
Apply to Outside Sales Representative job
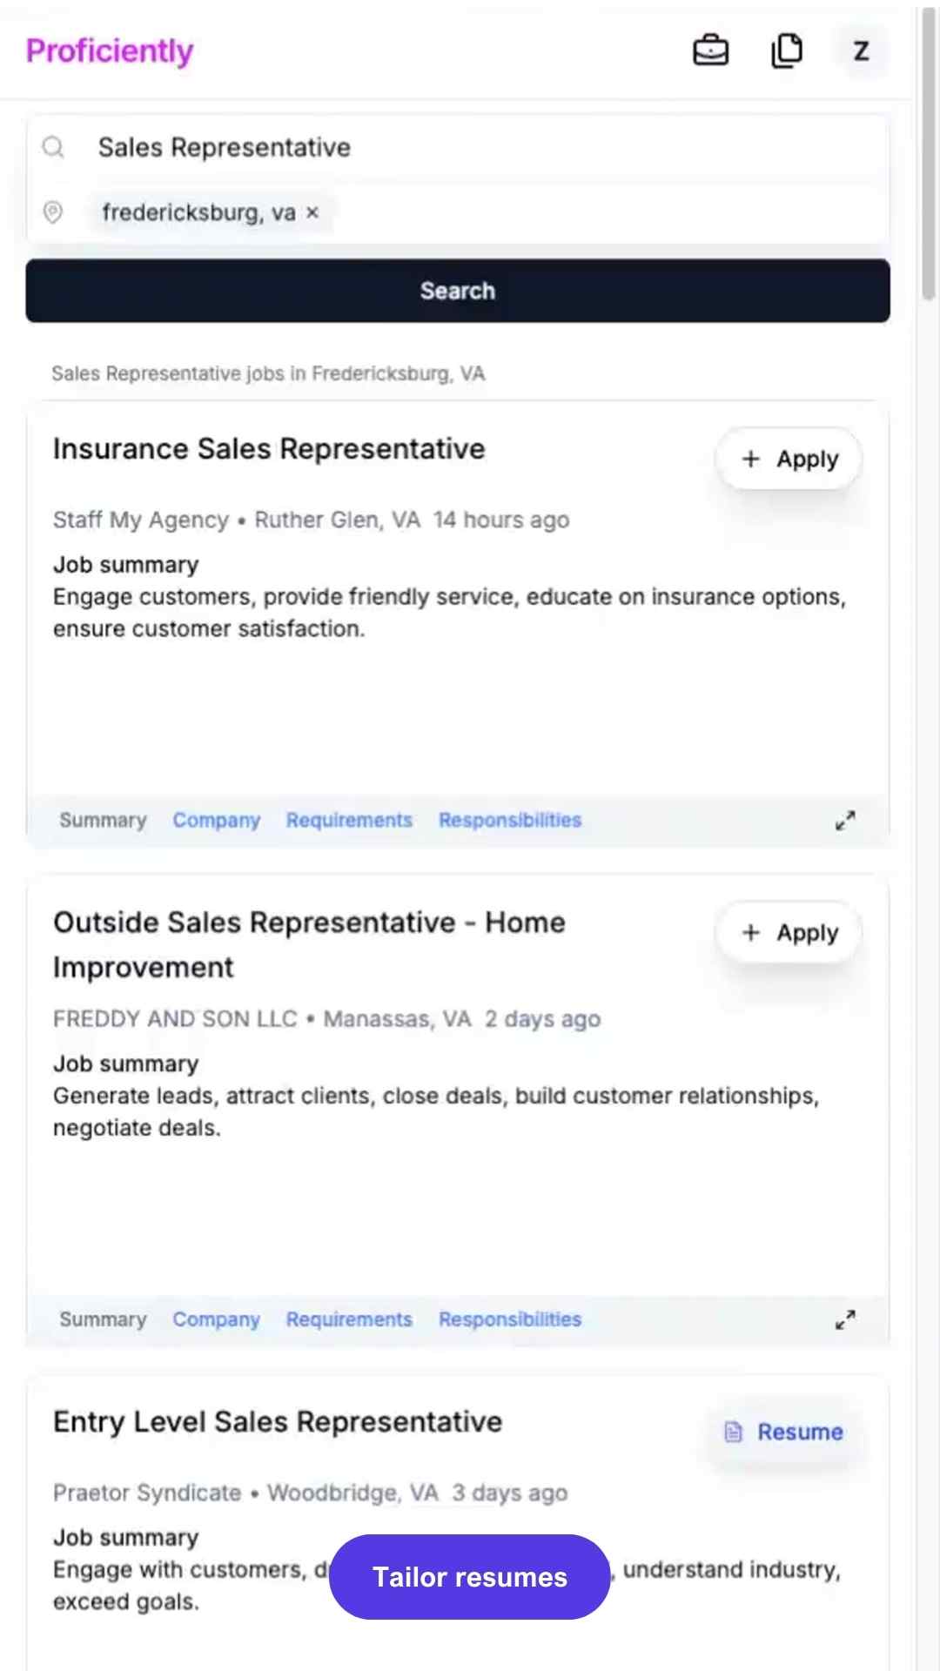(x=789, y=932)
